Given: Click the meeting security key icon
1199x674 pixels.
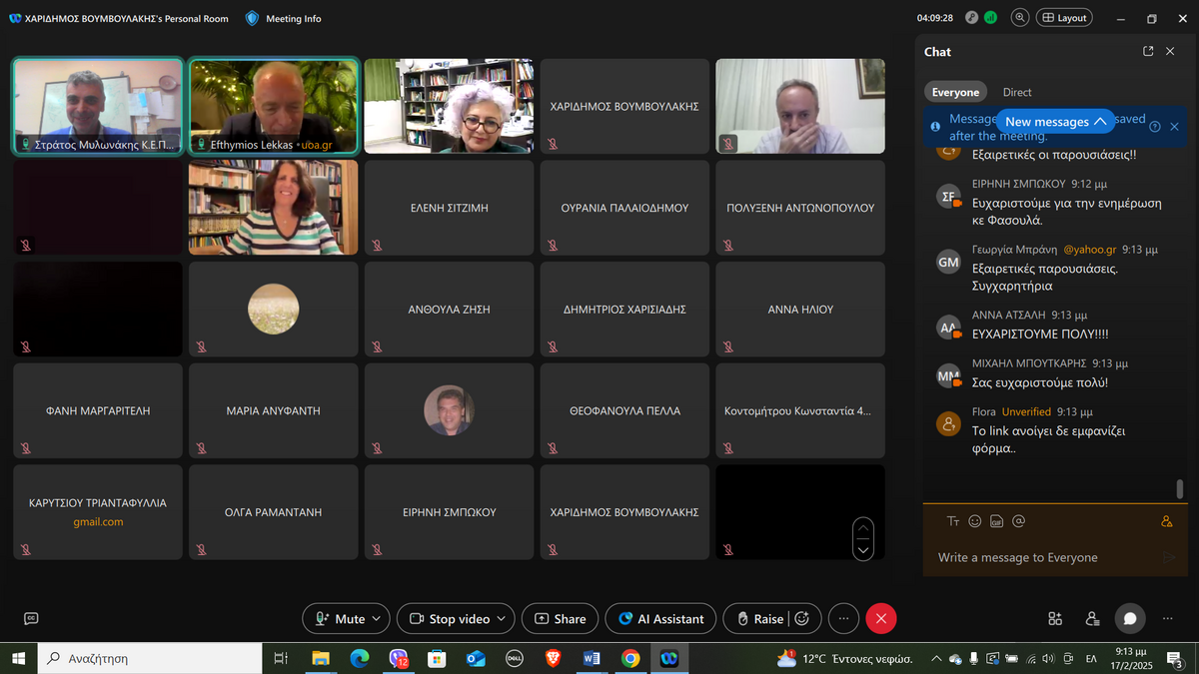Looking at the screenshot, I should click(971, 18).
